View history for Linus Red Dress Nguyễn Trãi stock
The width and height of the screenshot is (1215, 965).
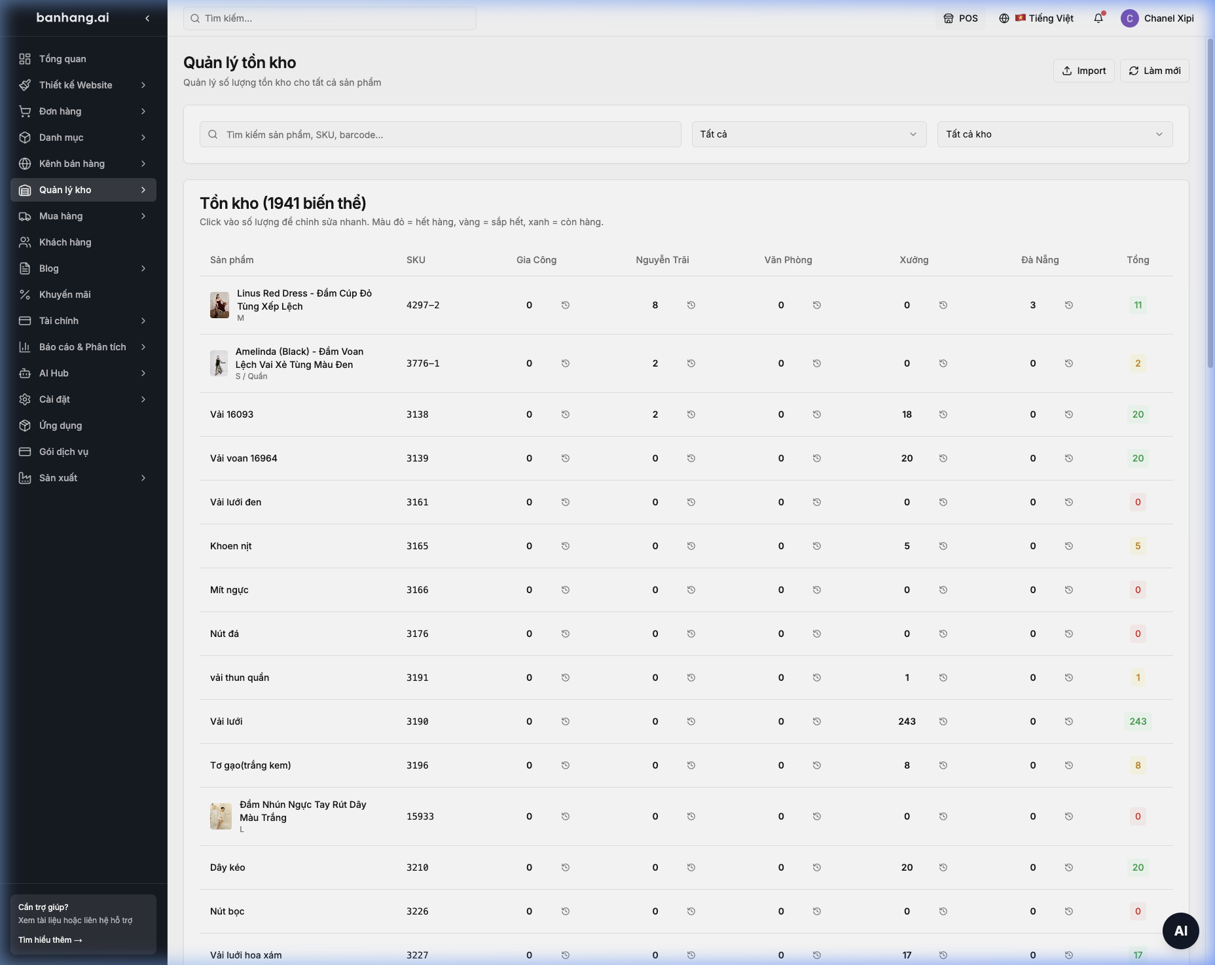[x=691, y=305]
